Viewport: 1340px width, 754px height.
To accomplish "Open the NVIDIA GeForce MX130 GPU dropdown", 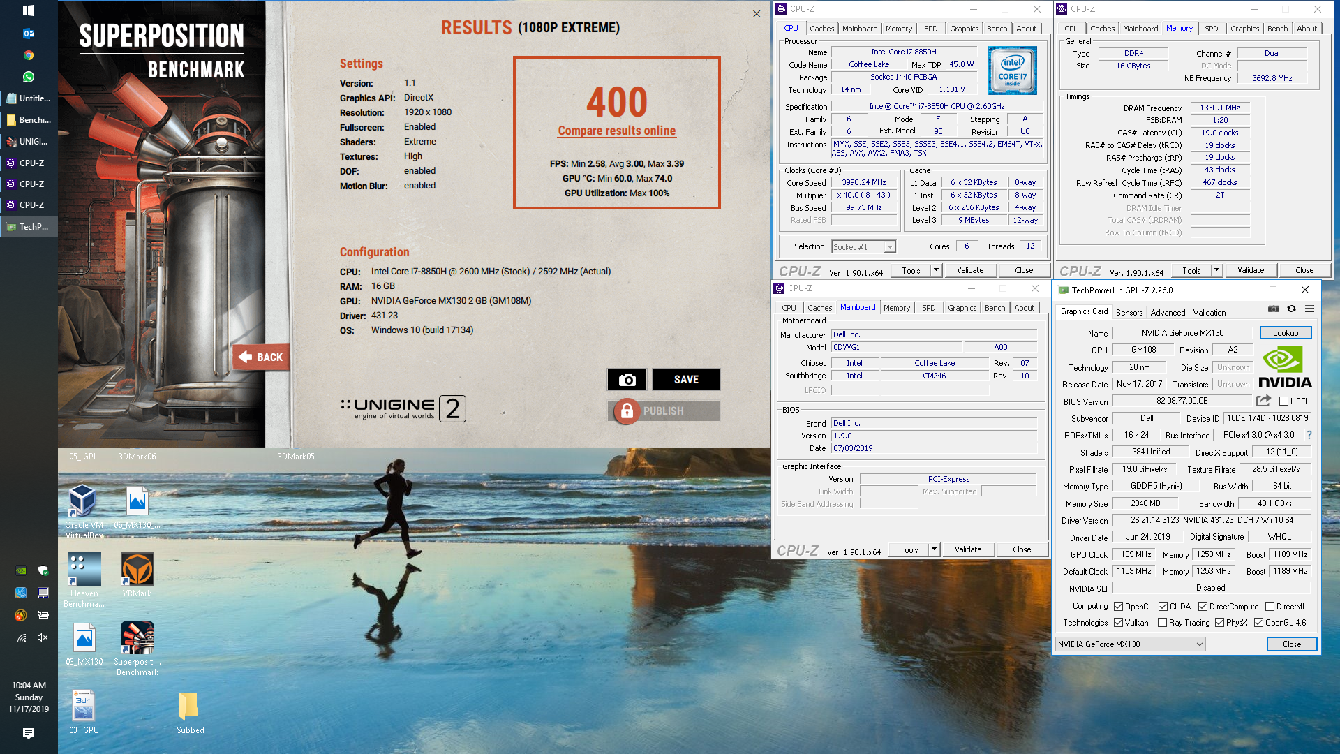I will (1130, 644).
